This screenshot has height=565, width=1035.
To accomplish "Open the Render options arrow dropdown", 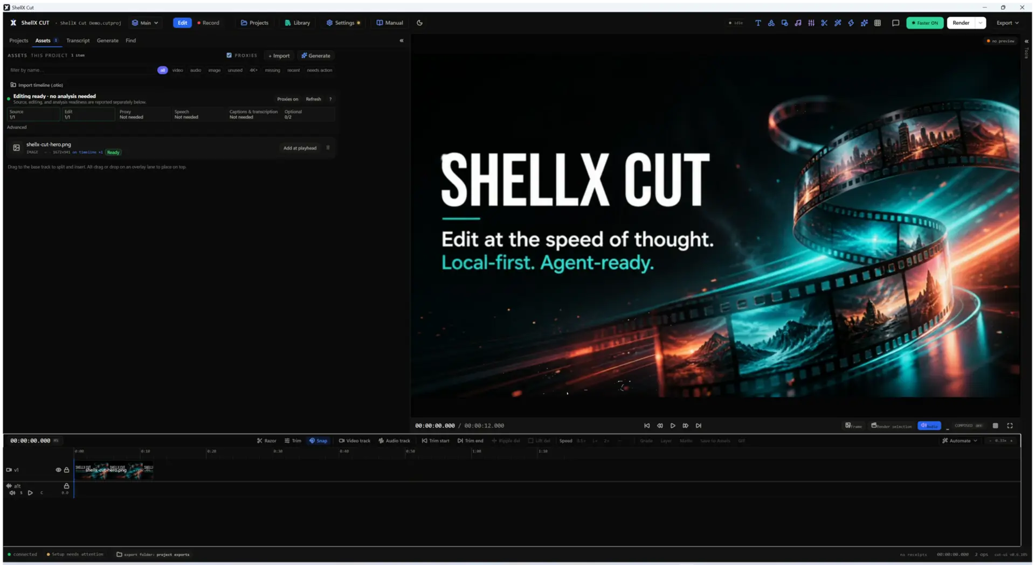I will (x=980, y=23).
